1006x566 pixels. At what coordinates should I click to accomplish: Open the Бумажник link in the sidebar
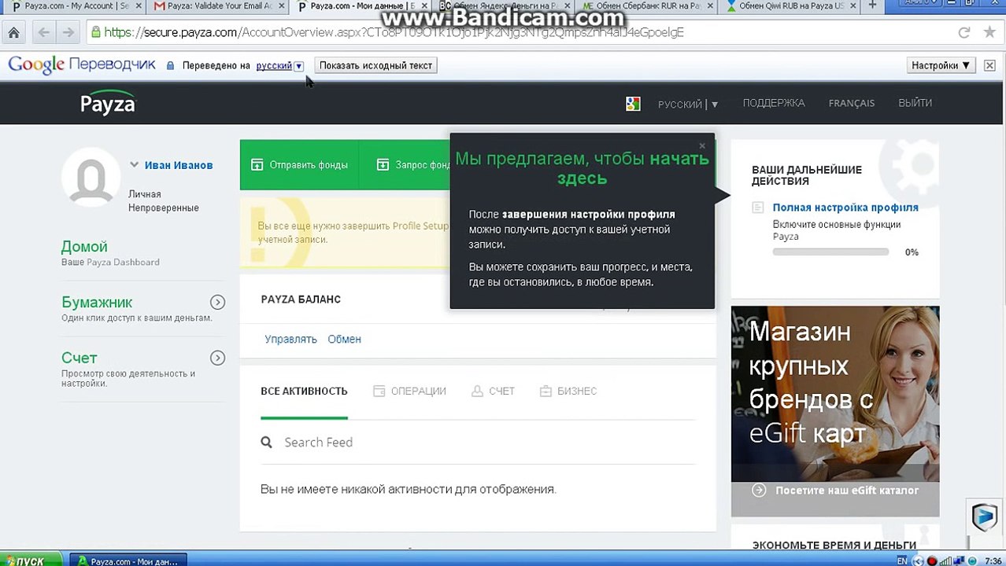(97, 303)
